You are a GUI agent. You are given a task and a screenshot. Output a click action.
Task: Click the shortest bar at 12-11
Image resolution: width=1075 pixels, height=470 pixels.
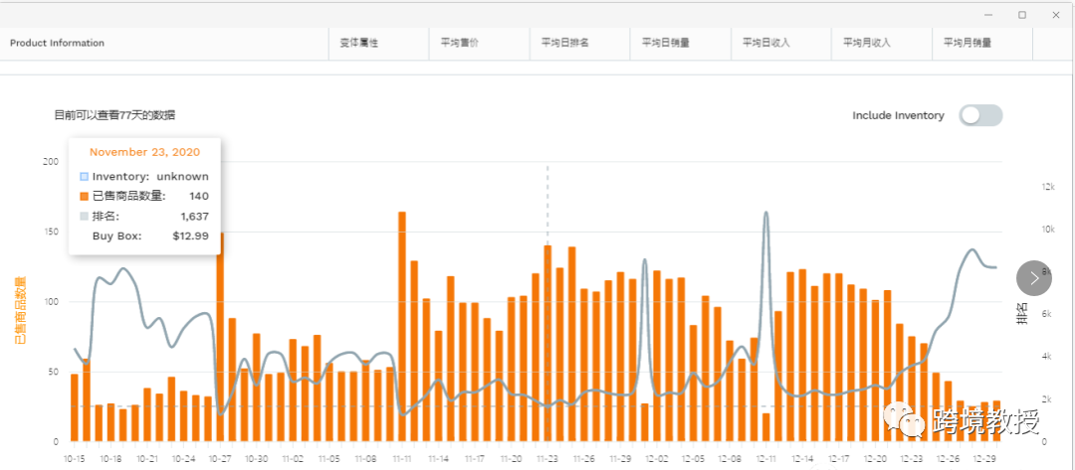(765, 427)
